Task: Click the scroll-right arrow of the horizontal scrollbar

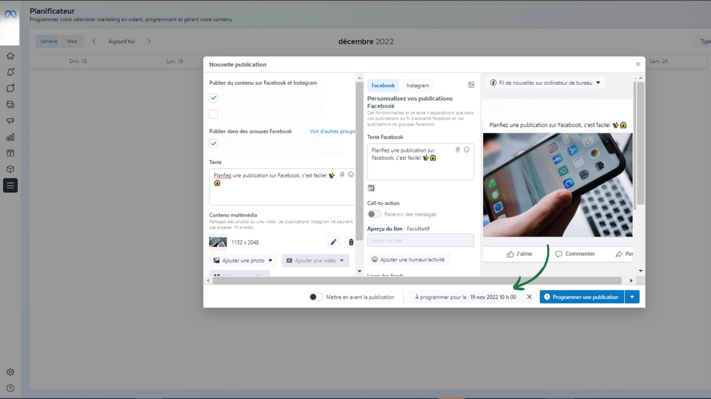Action: (x=631, y=281)
